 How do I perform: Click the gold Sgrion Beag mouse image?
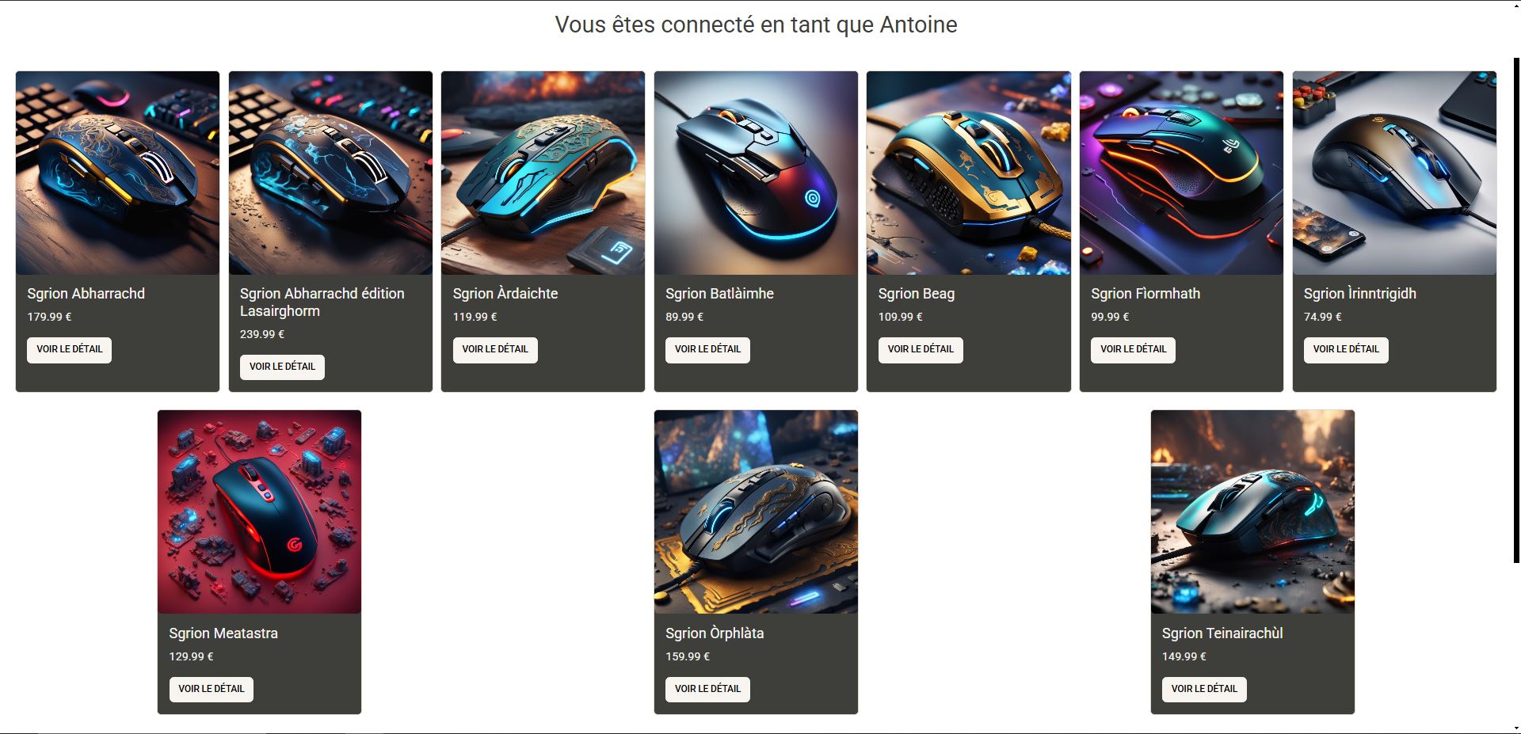(969, 173)
